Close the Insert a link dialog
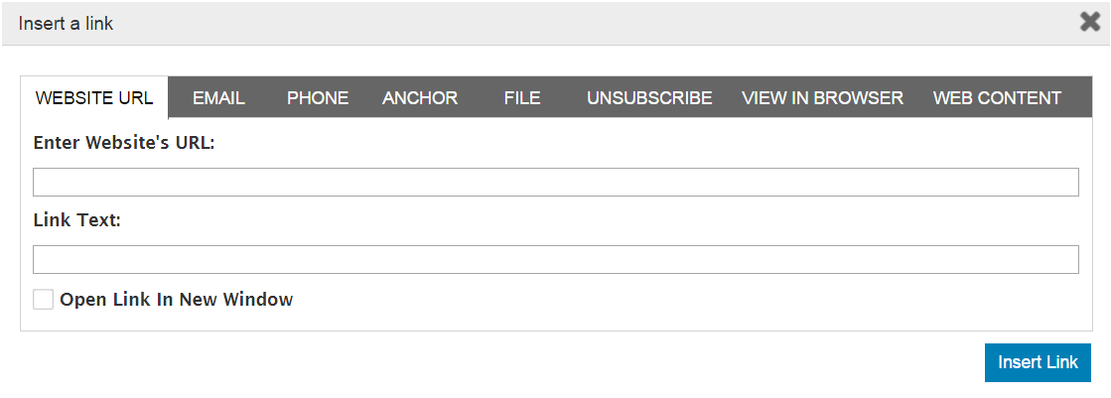 coord(1090,22)
